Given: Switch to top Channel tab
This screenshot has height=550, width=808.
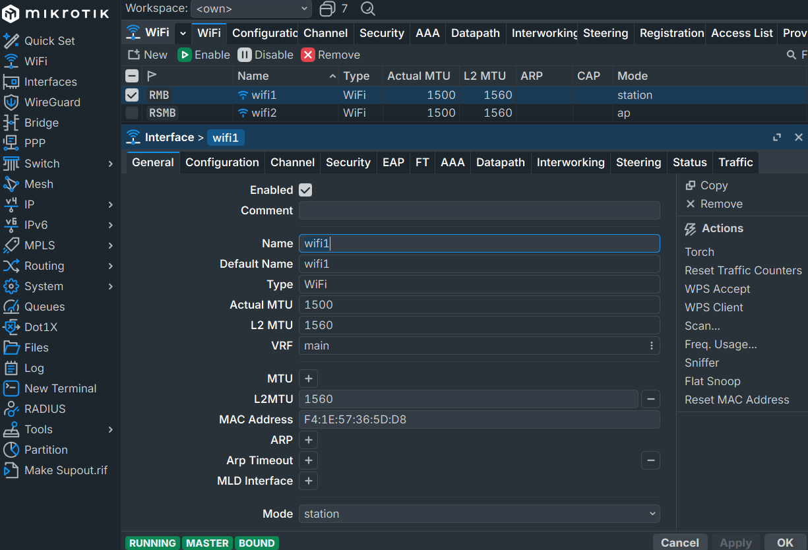Looking at the screenshot, I should 326,33.
